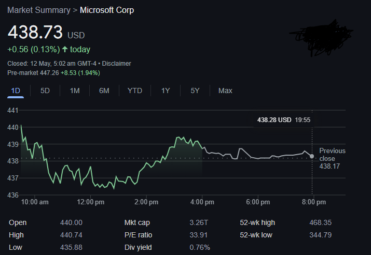Viewport: 371px width, 255px height.
Task: Click the Open value 440.00
Action: pyautogui.click(x=71, y=223)
